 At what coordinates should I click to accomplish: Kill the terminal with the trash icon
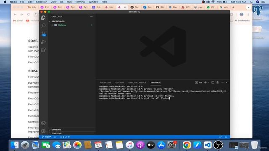coord(218,83)
